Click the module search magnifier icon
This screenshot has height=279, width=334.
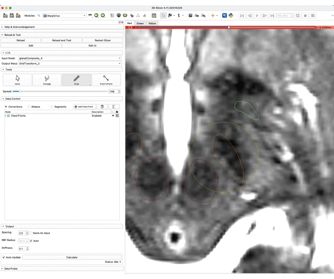click(39, 15)
